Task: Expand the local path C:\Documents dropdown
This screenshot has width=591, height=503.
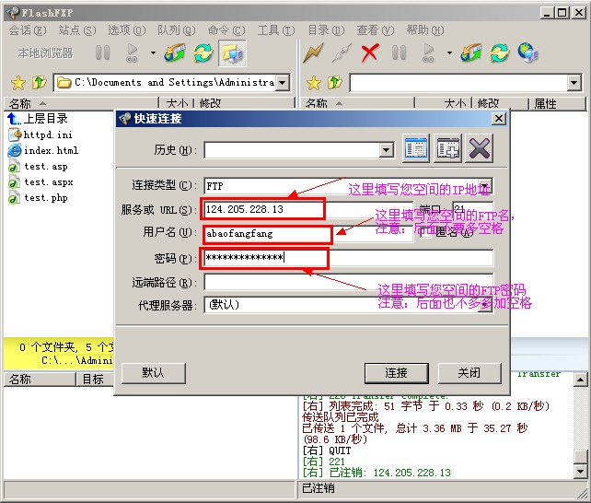Action: [282, 83]
